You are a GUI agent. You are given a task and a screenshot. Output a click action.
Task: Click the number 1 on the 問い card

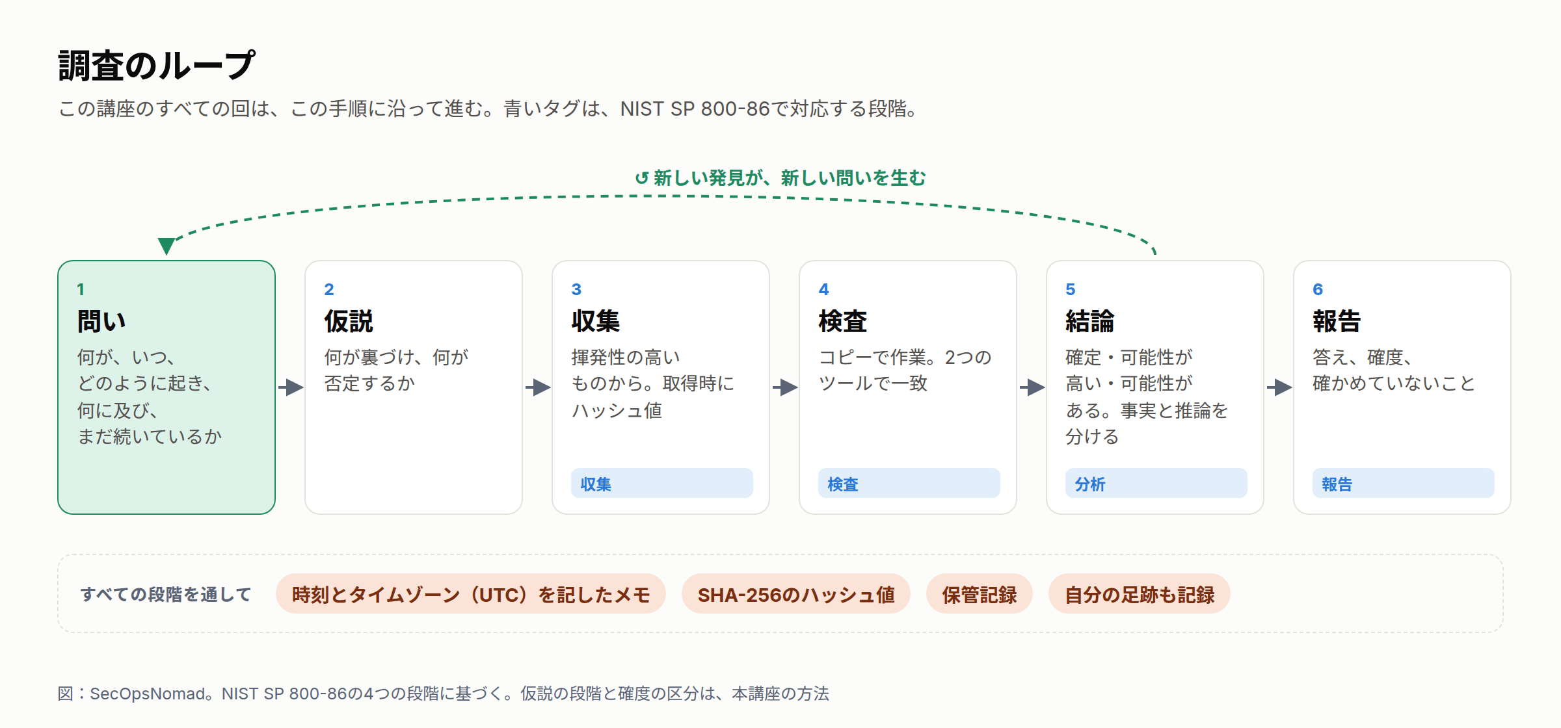[81, 289]
